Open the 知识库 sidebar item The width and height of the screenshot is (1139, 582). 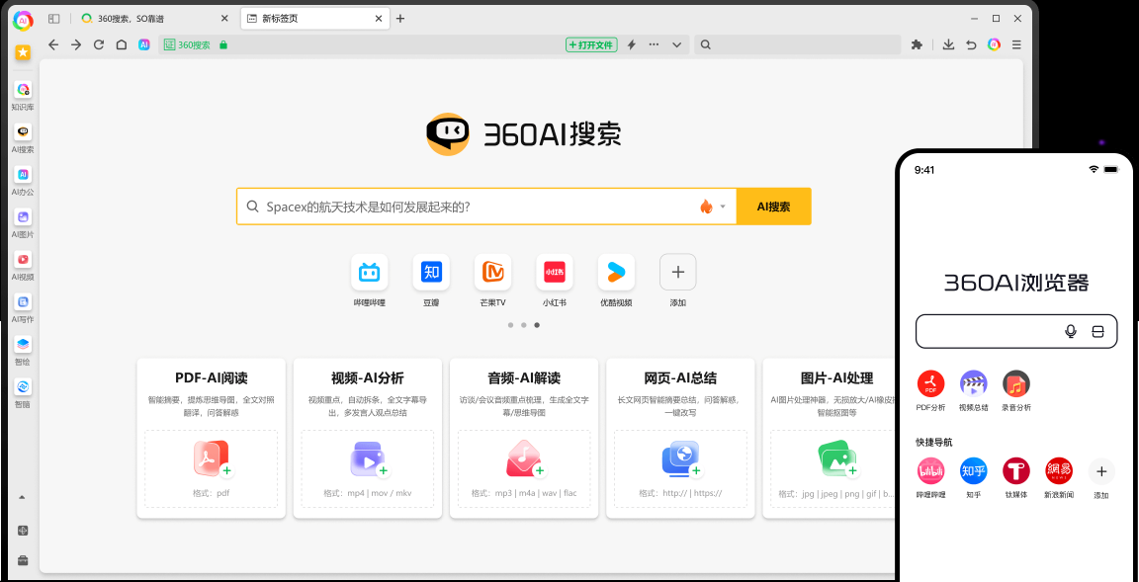point(24,96)
